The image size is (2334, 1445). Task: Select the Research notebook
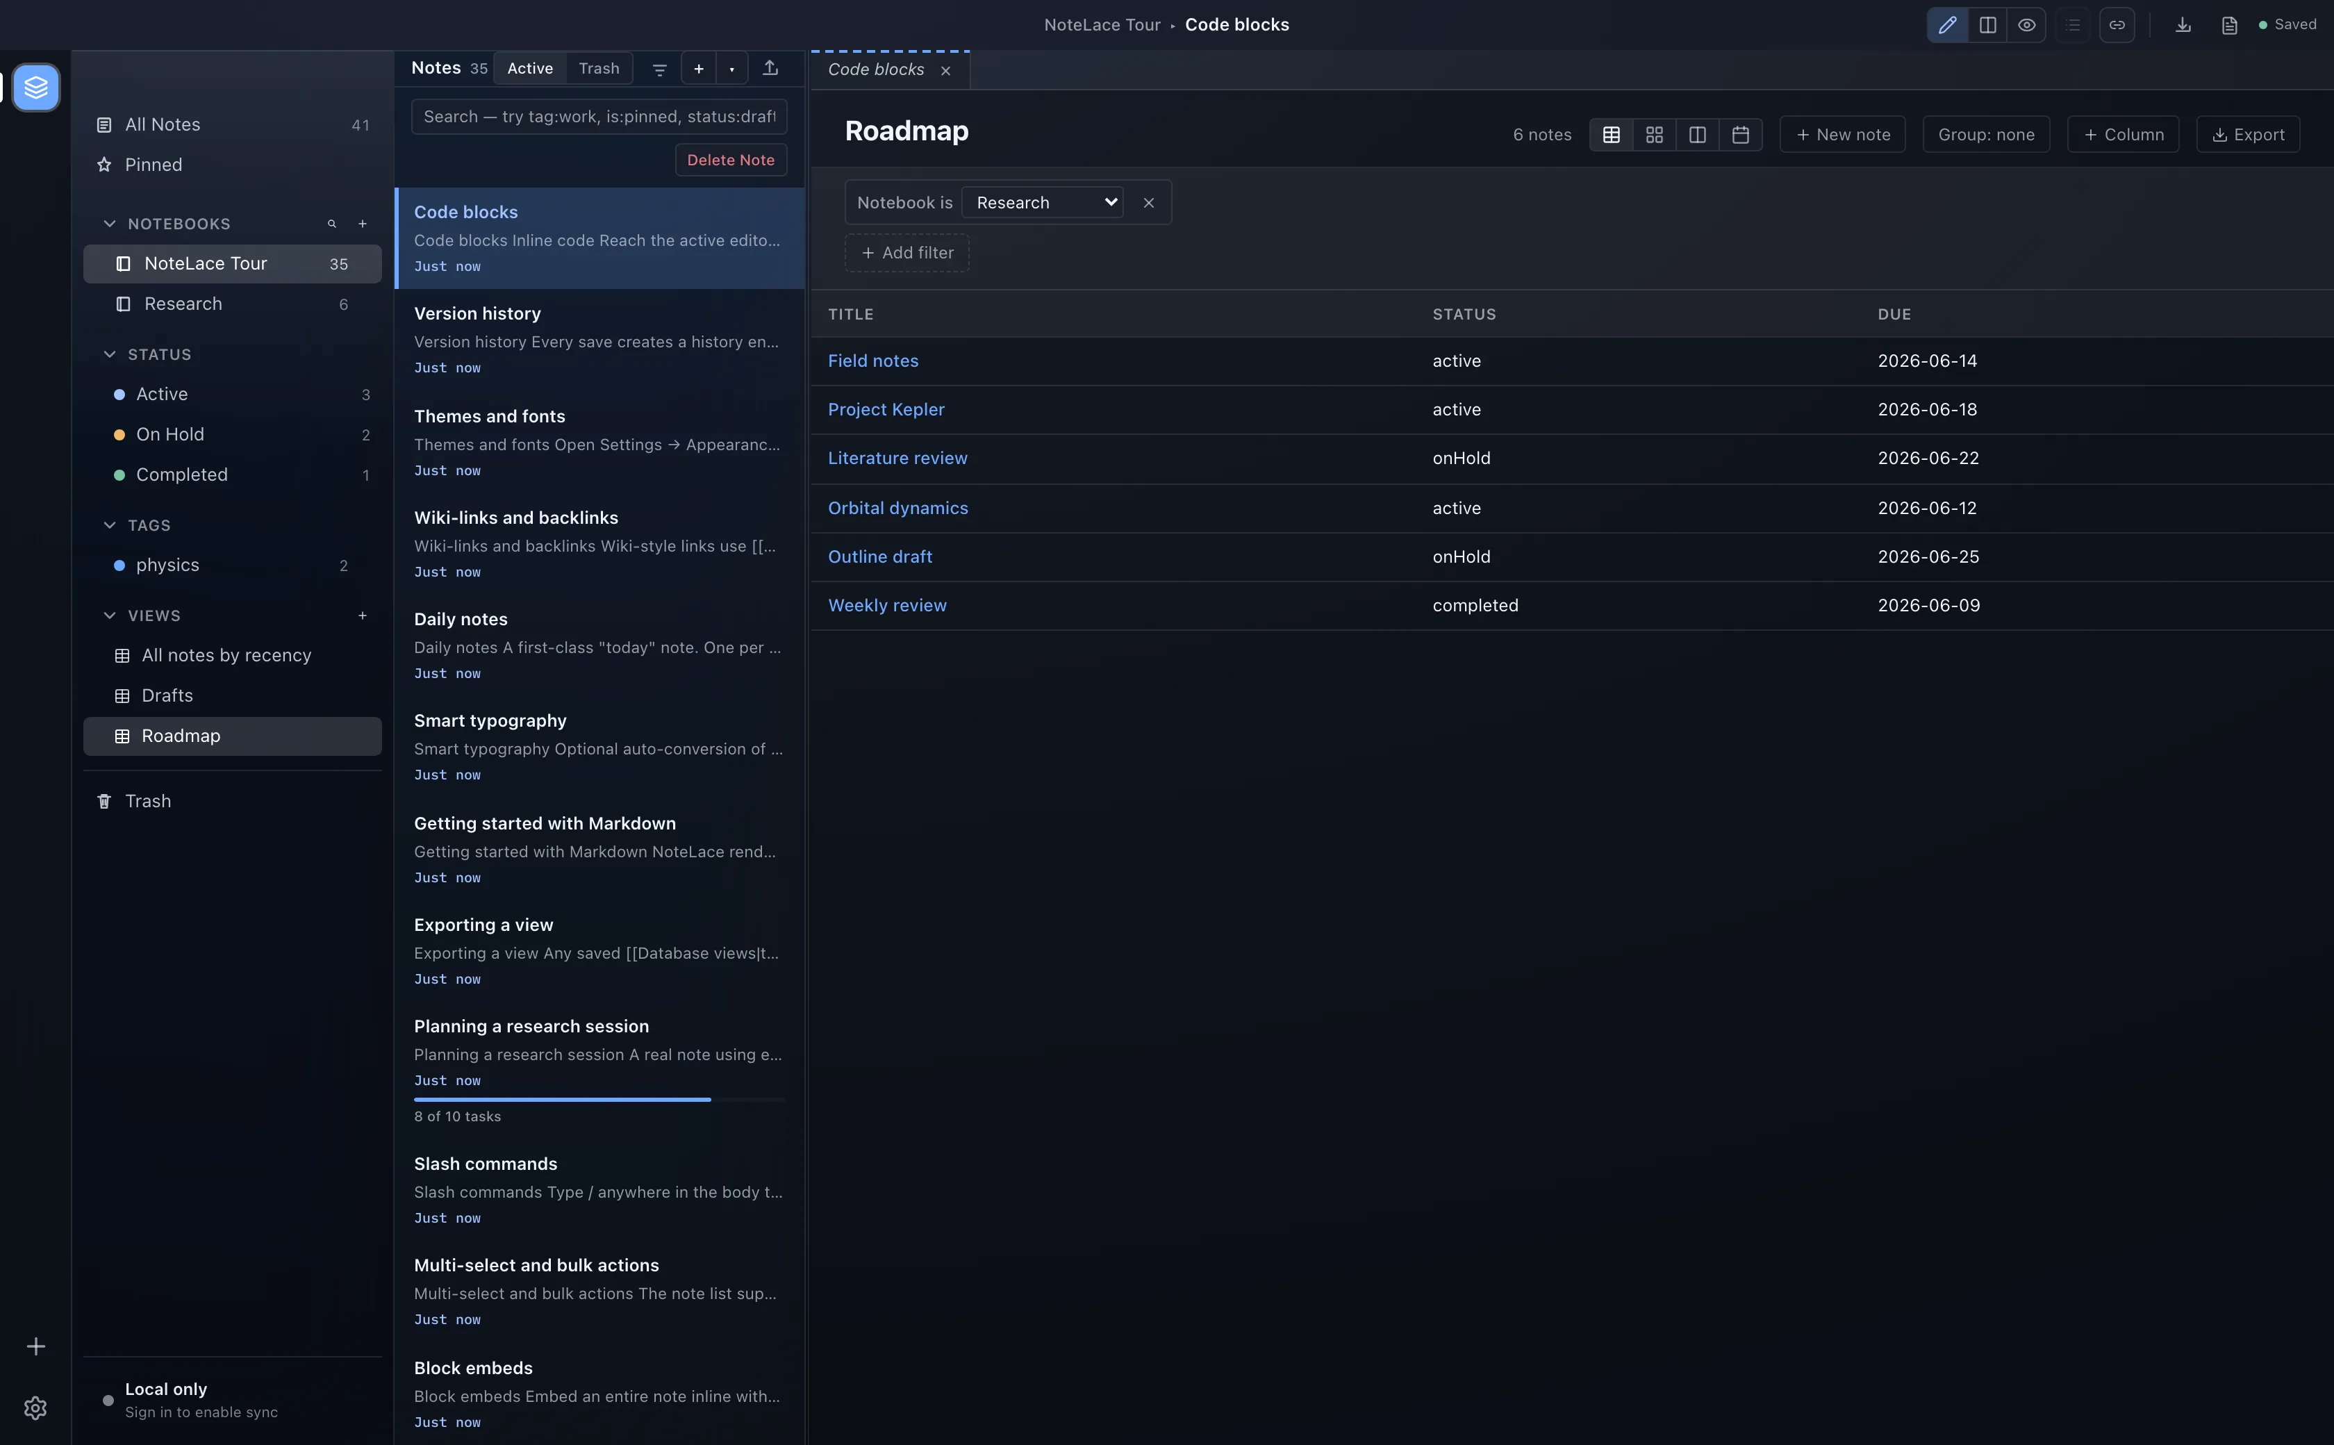tap(232, 304)
